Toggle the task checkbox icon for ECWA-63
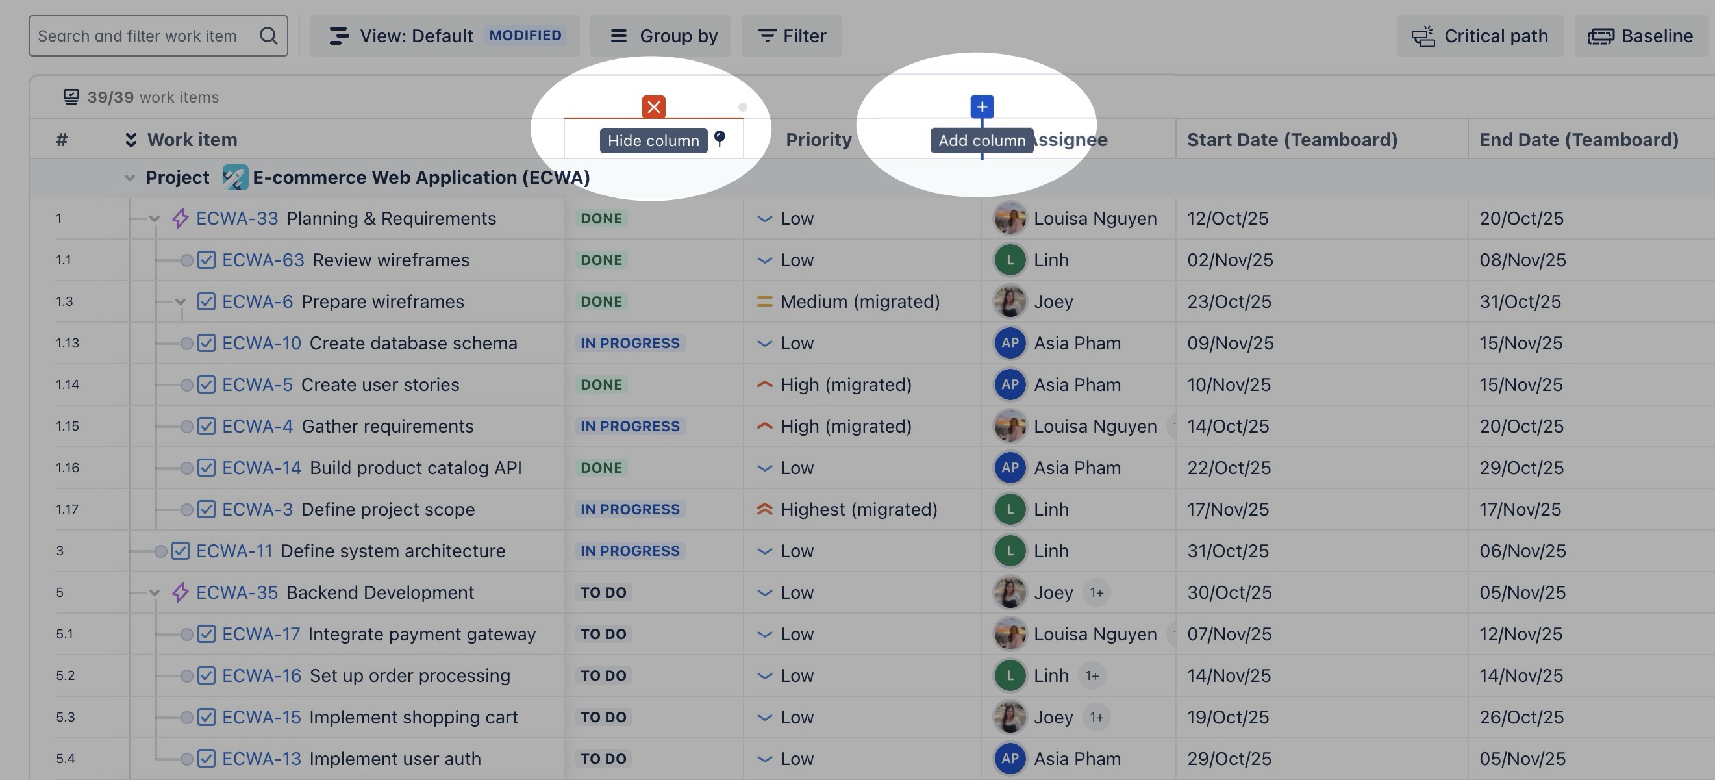Screen dimensions: 1715x780 point(207,260)
